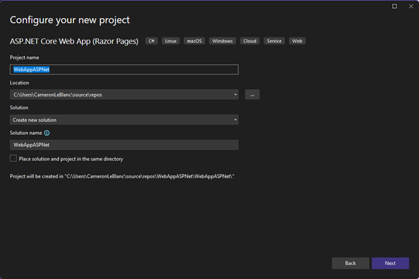
Task: Browse for location with the ellipsis button
Action: pyautogui.click(x=252, y=95)
